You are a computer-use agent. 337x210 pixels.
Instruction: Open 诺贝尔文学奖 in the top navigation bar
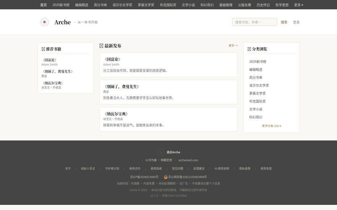pos(122,5)
